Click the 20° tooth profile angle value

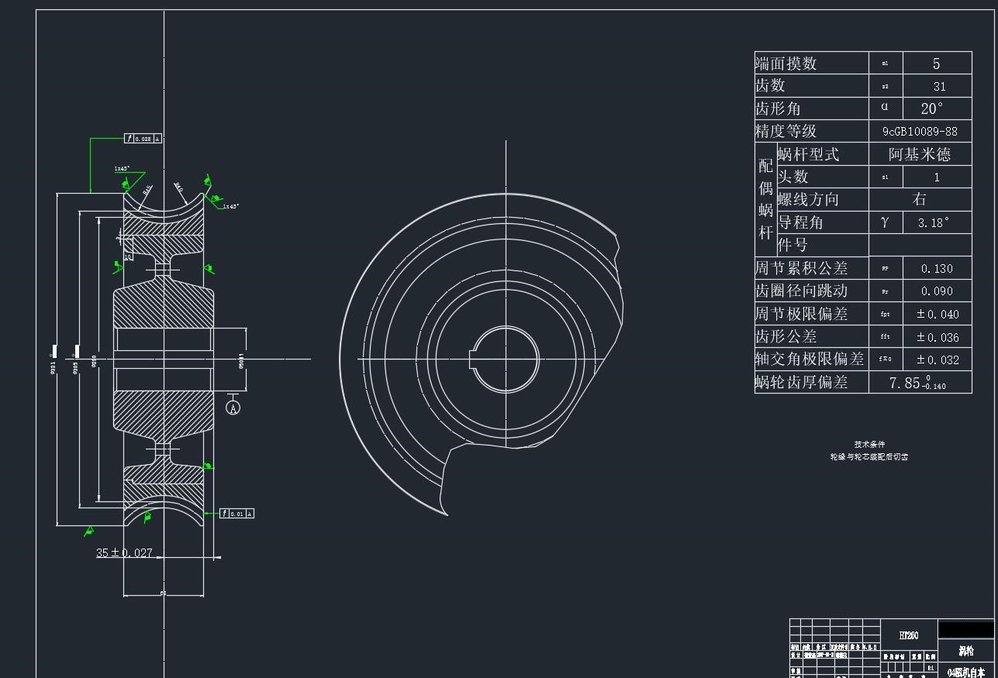click(932, 108)
